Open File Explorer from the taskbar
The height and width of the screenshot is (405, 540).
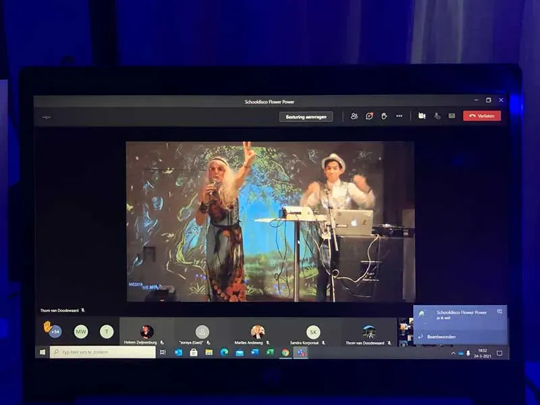pos(209,352)
